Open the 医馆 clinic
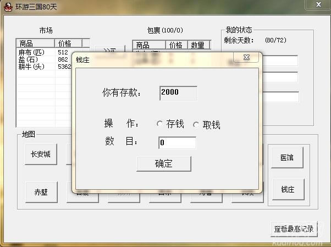Image resolution: width=331 pixels, height=247 pixels. [286, 157]
